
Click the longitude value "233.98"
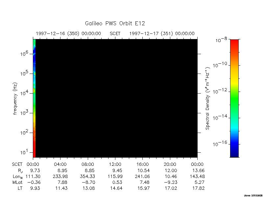coord(60,176)
